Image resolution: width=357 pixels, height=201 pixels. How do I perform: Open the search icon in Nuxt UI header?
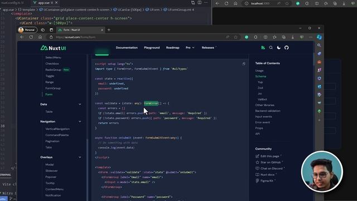(x=271, y=47)
